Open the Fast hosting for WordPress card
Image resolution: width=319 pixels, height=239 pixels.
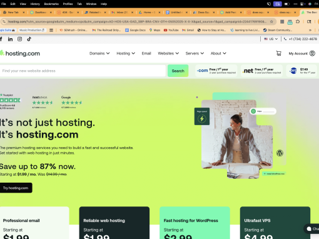195,223
